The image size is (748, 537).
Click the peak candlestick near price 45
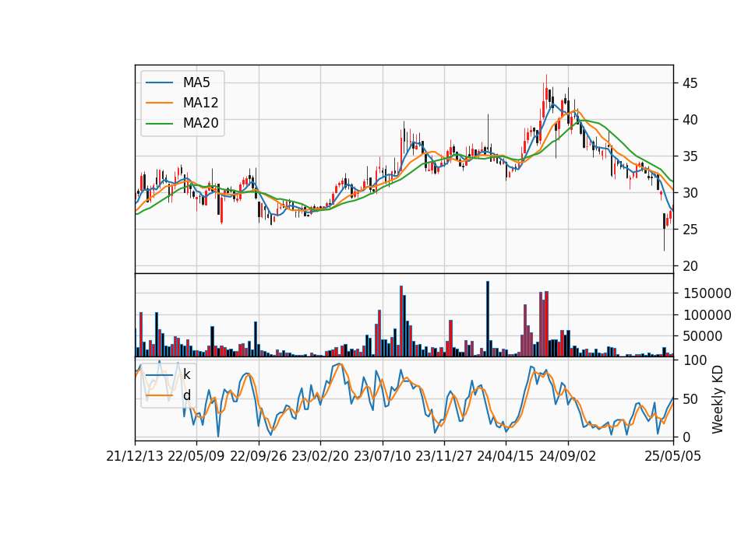(x=547, y=93)
